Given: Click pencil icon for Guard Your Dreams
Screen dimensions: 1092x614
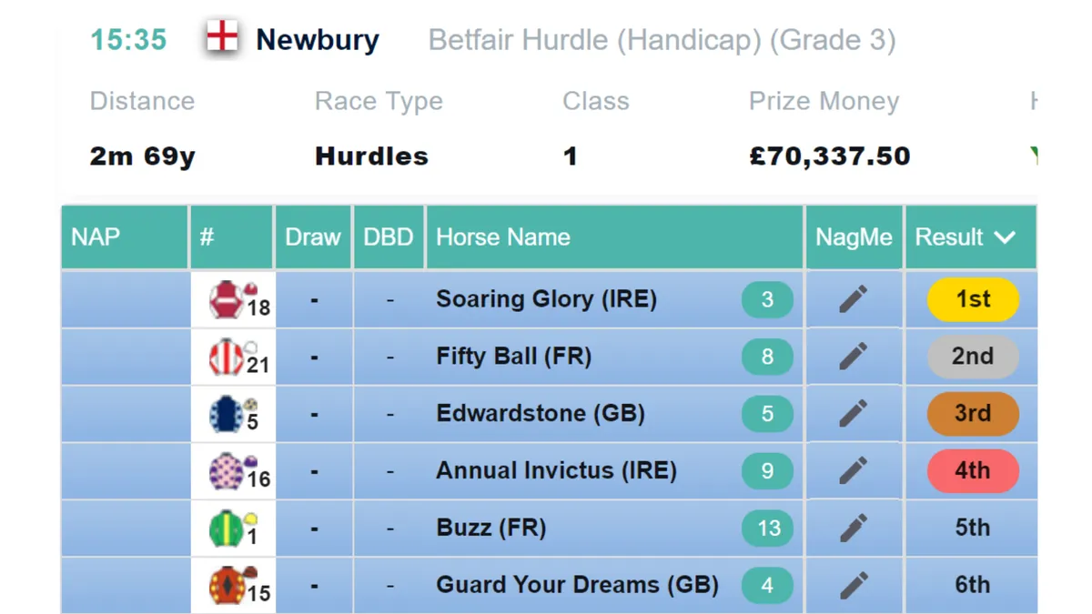Looking at the screenshot, I should point(853,586).
